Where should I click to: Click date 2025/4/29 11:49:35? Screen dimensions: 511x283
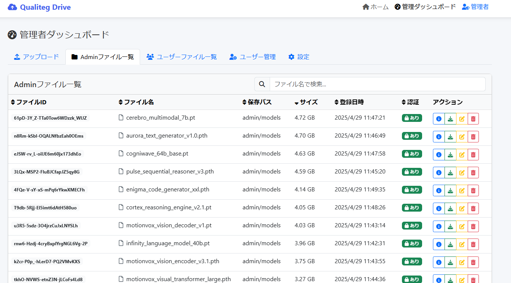(360, 190)
